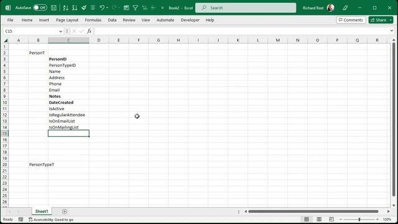
Task: Click Sort A to Z icon
Action: pyautogui.click(x=65, y=8)
